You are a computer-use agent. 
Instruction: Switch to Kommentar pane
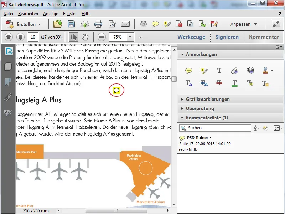click(x=264, y=37)
